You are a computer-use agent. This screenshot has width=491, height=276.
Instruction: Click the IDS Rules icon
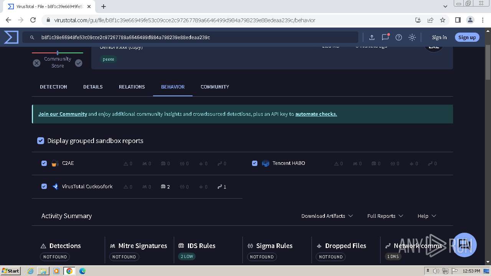pos(181,246)
